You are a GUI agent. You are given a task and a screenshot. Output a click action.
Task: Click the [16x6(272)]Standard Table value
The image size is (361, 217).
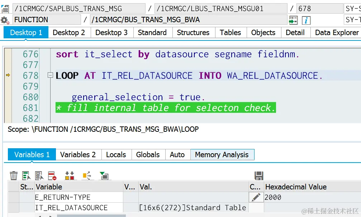(x=193, y=208)
